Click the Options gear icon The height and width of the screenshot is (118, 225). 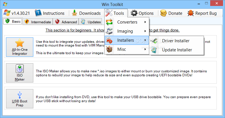click(134, 13)
